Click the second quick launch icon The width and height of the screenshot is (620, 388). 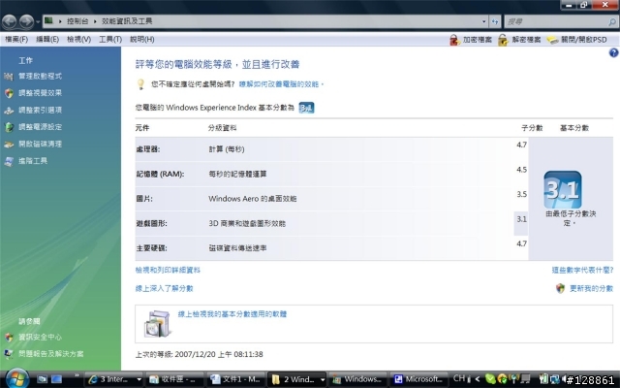click(x=56, y=379)
